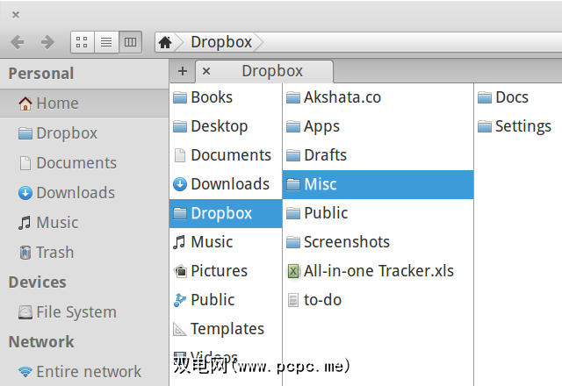Click the home icon in the path bar
Screen dimensions: 562x386
pos(165,42)
